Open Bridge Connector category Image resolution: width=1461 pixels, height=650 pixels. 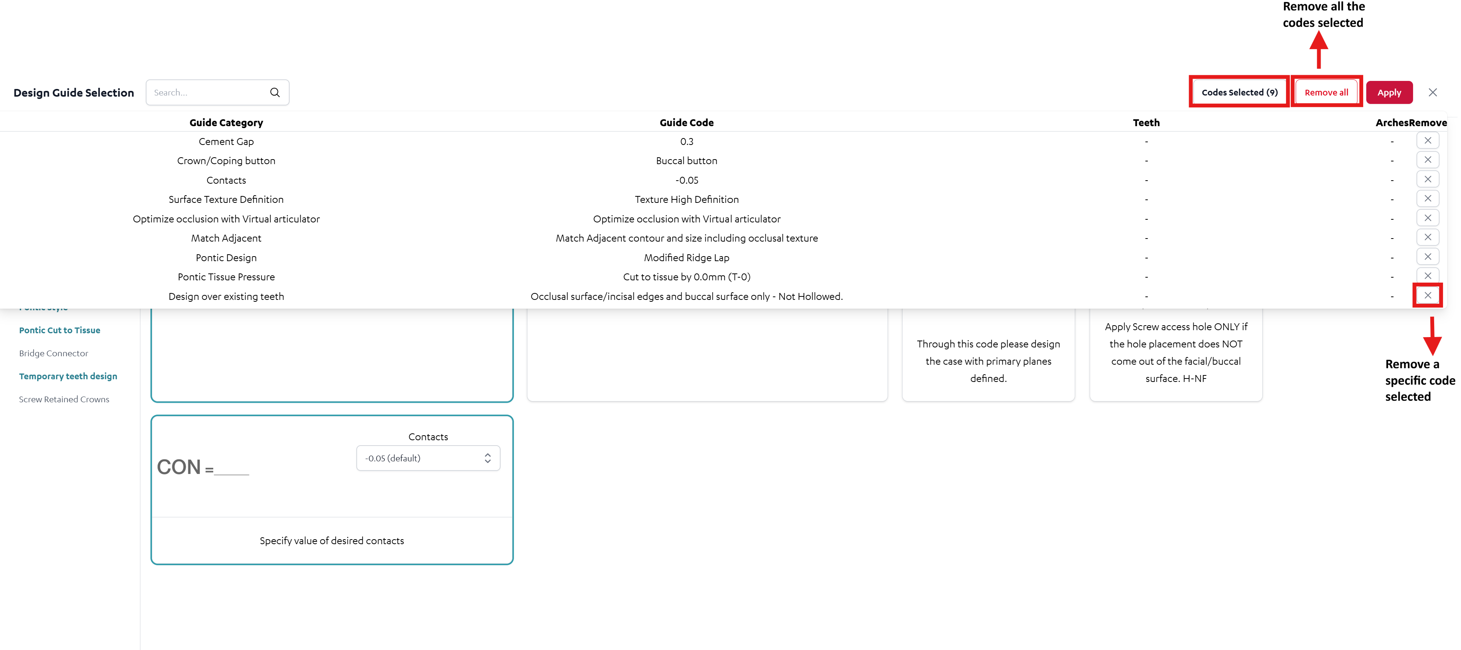coord(53,353)
